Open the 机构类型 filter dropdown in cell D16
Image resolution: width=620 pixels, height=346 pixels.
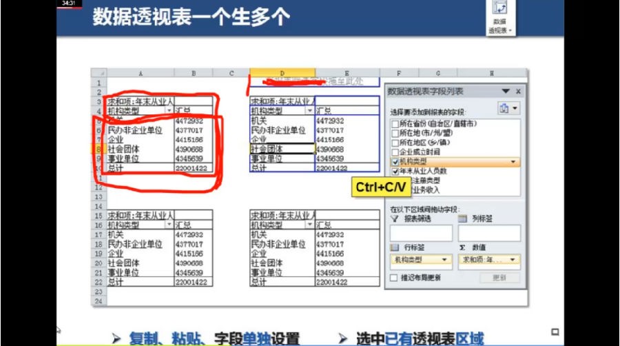(311, 225)
